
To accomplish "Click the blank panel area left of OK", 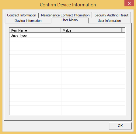I will tap(56, 126).
